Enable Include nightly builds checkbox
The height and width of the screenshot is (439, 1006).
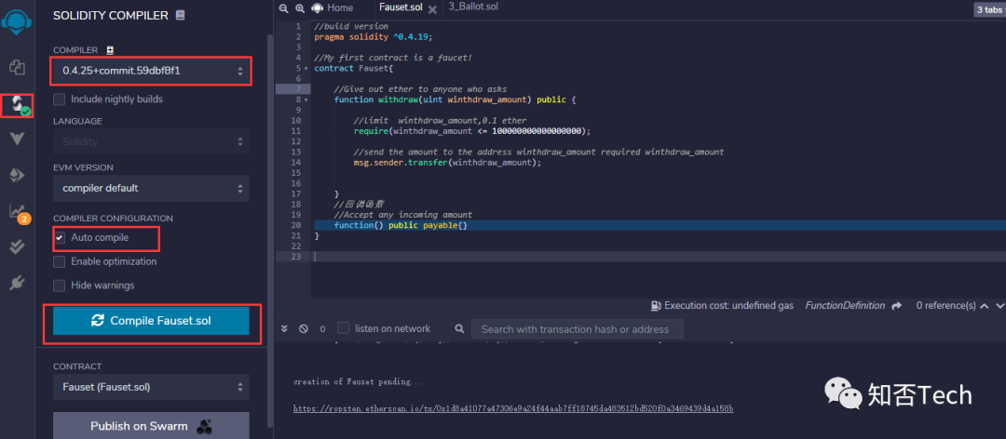pyautogui.click(x=60, y=100)
